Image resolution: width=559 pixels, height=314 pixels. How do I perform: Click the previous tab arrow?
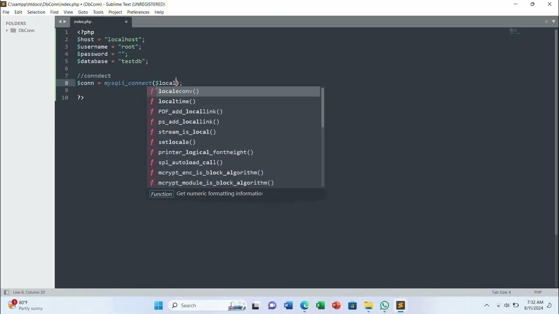60,21
